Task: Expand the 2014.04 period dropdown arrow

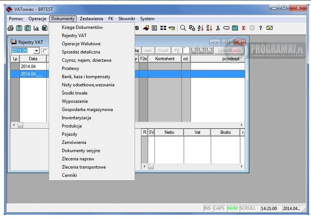Action: pyautogui.click(x=36, y=51)
